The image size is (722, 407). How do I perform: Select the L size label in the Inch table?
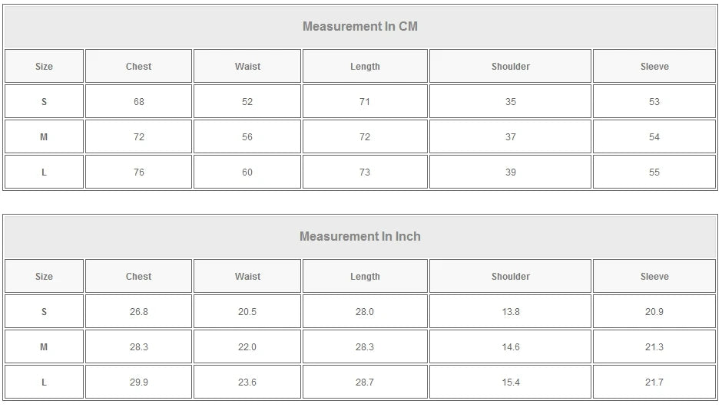(44, 382)
